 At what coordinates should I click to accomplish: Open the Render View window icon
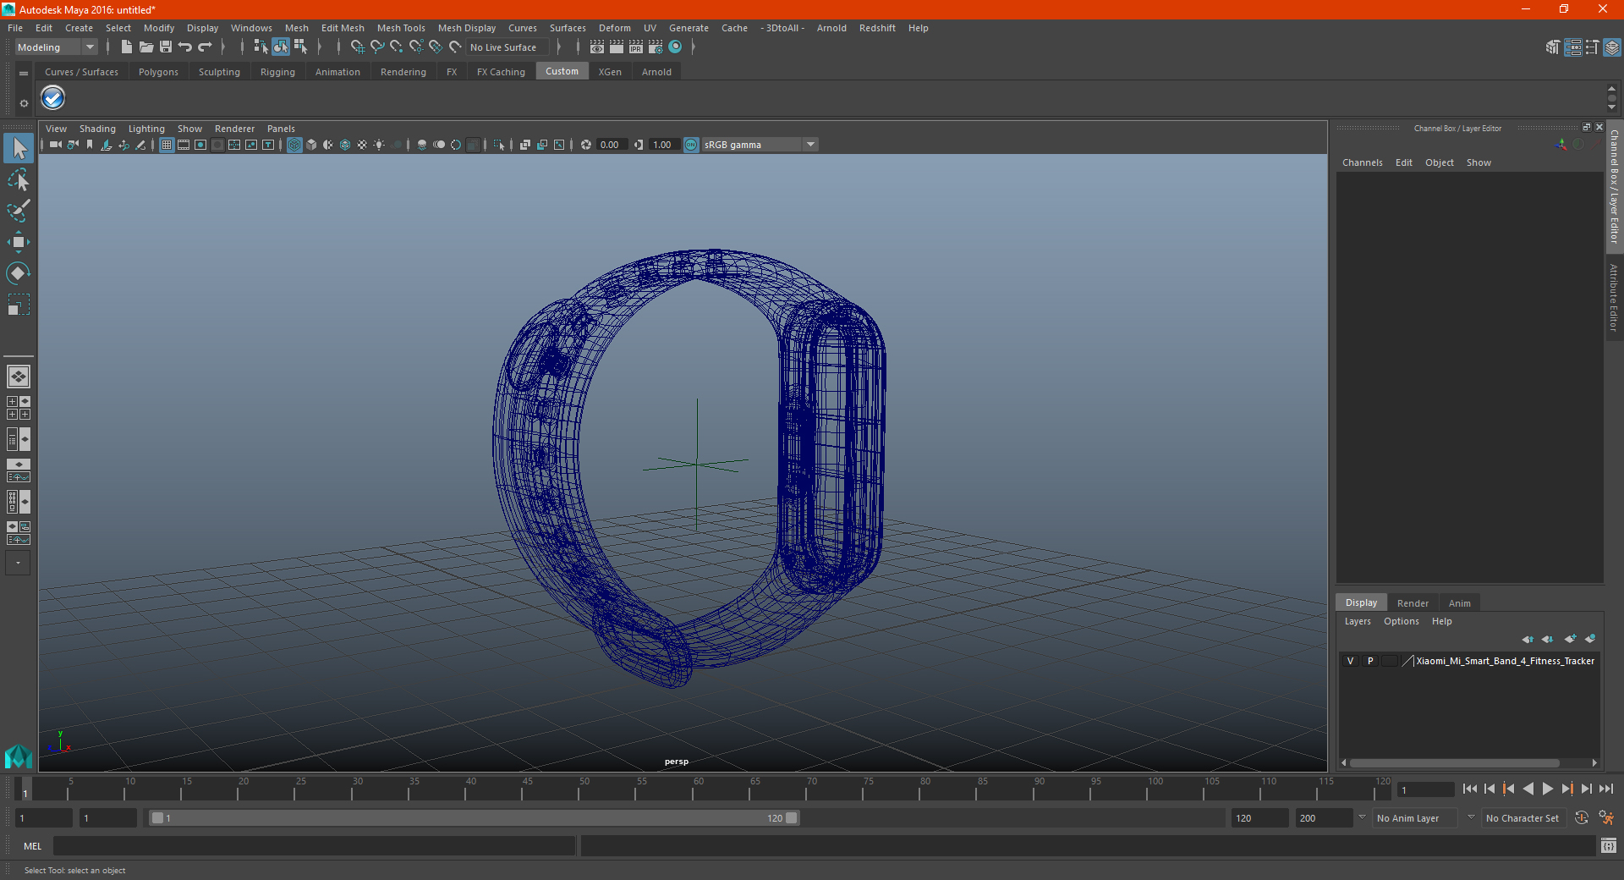tap(597, 47)
